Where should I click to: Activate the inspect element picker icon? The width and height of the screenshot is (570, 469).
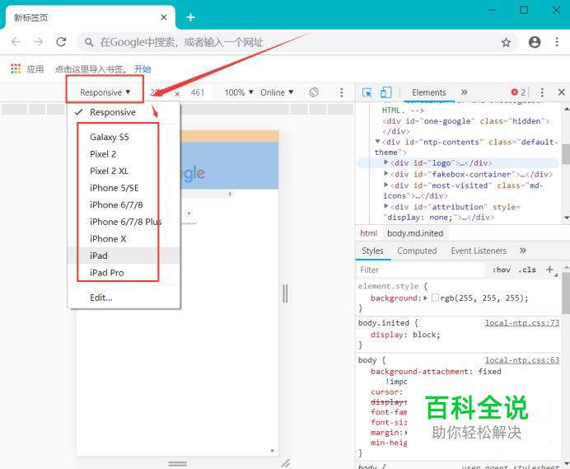pyautogui.click(x=367, y=92)
